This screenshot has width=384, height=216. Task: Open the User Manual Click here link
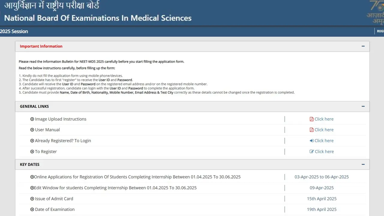pos(324,130)
